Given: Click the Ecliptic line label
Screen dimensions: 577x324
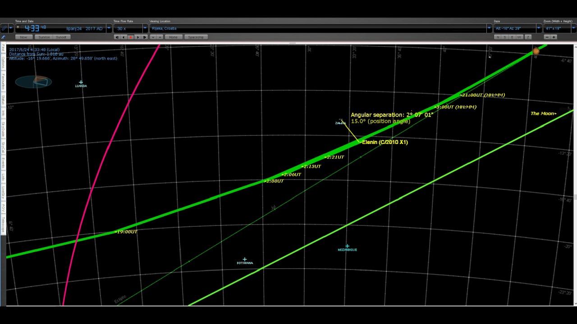Looking at the screenshot, I should 120,299.
